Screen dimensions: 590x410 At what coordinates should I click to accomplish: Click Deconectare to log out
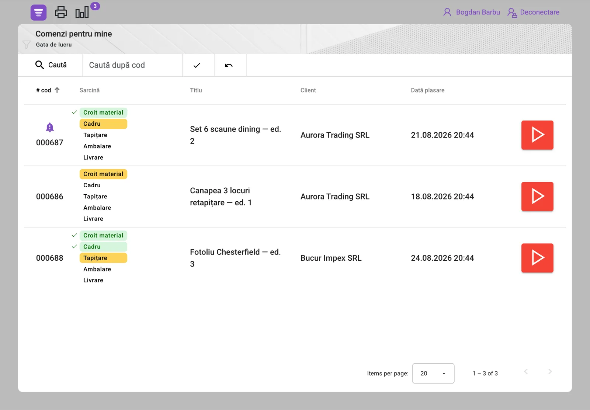[533, 12]
